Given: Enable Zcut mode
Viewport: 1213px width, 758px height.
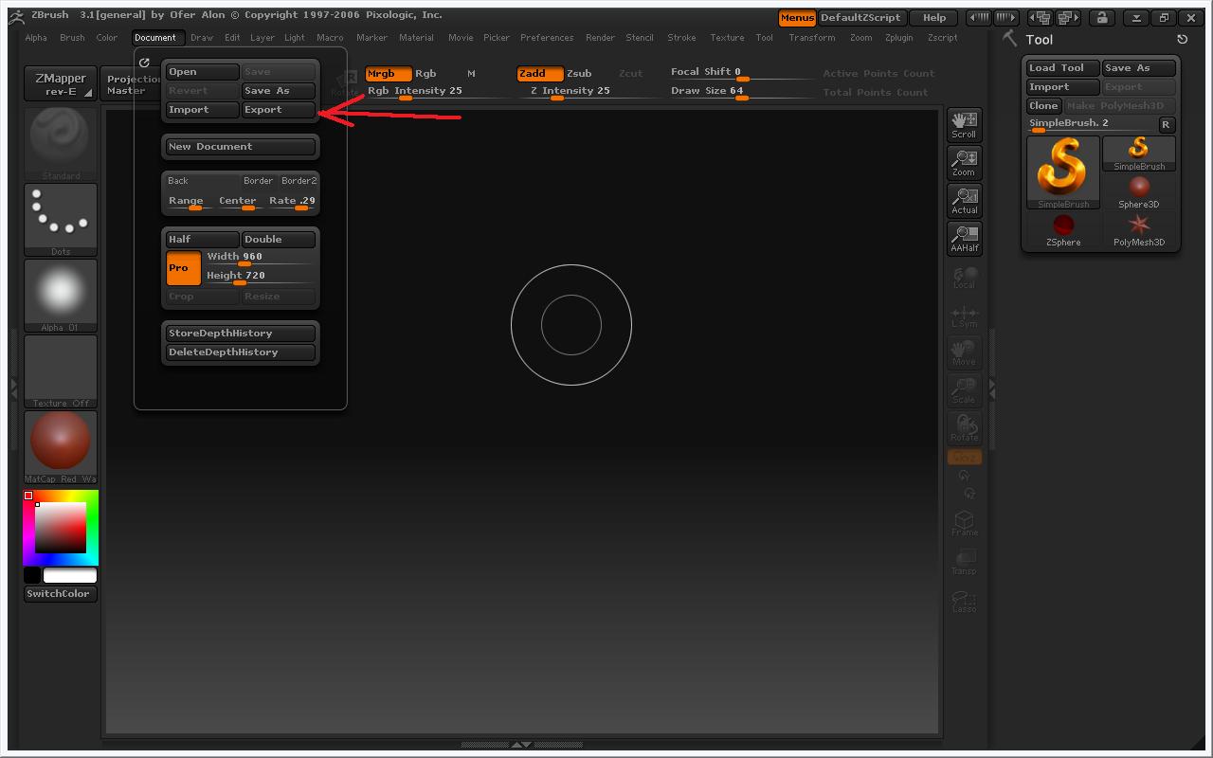Looking at the screenshot, I should [630, 73].
